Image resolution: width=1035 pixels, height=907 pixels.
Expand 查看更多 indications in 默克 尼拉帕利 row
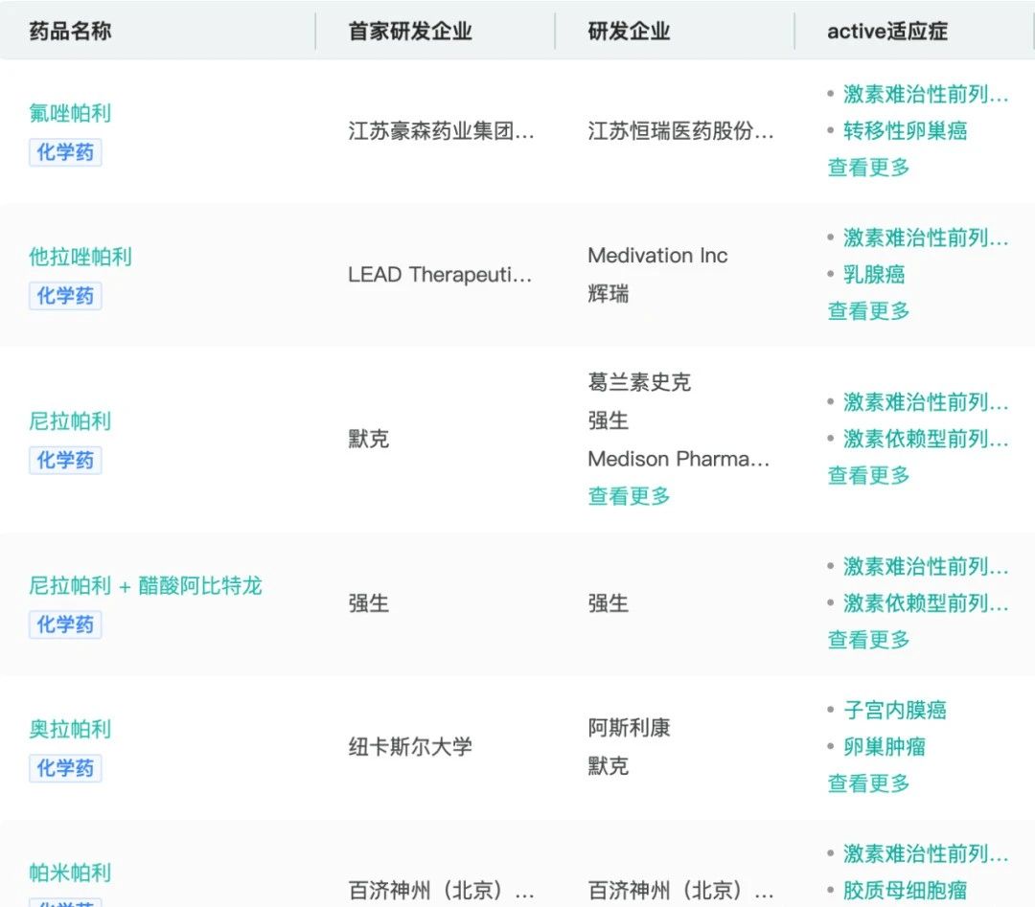tap(868, 475)
